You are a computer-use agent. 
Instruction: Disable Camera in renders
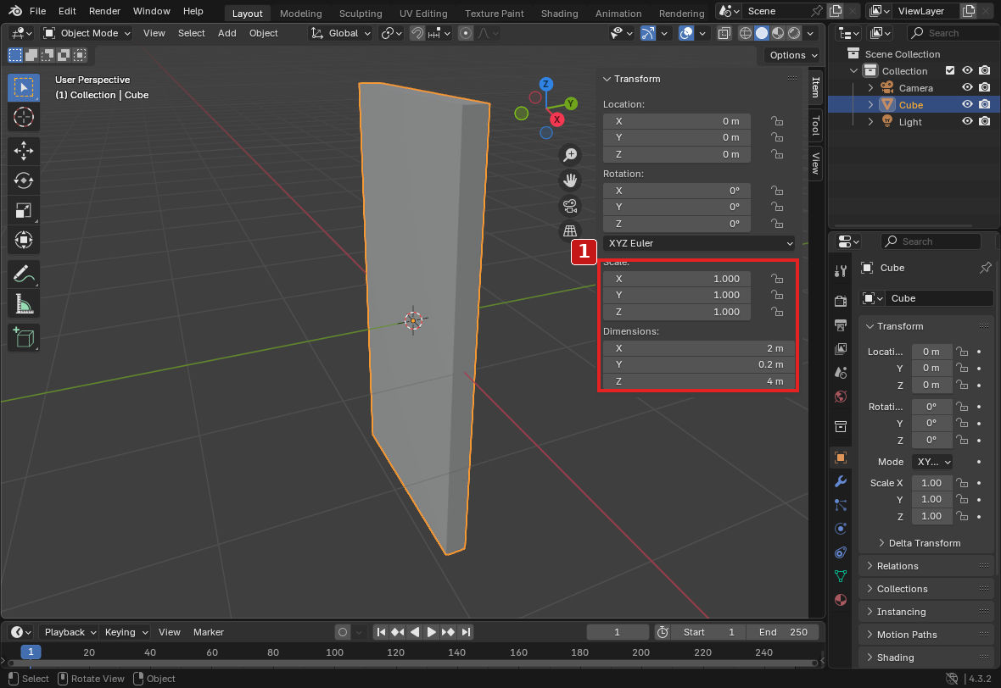pos(984,87)
